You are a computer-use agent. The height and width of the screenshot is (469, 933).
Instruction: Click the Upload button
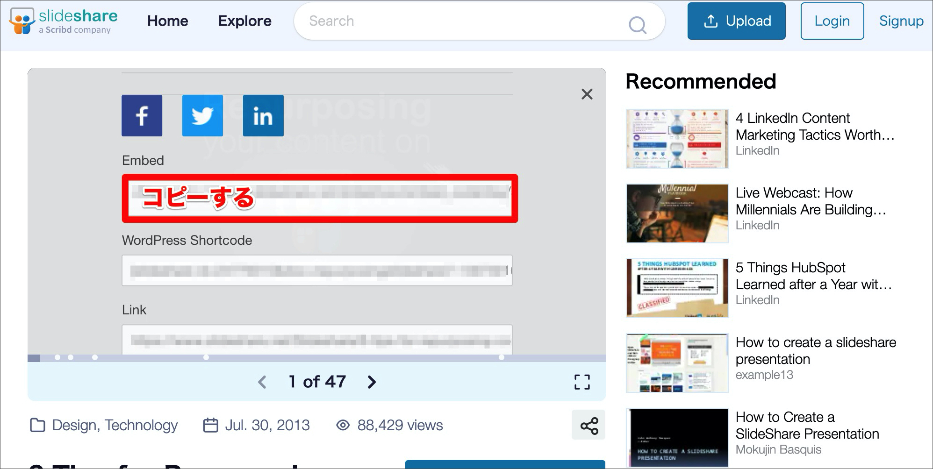tap(736, 21)
